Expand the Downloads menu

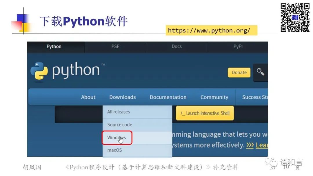pos(123,97)
